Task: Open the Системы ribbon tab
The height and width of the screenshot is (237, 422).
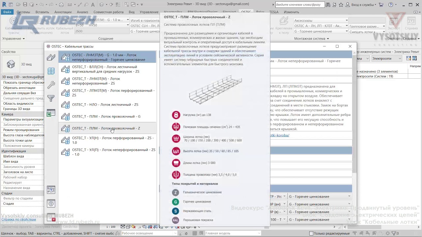Action: (x=23, y=12)
